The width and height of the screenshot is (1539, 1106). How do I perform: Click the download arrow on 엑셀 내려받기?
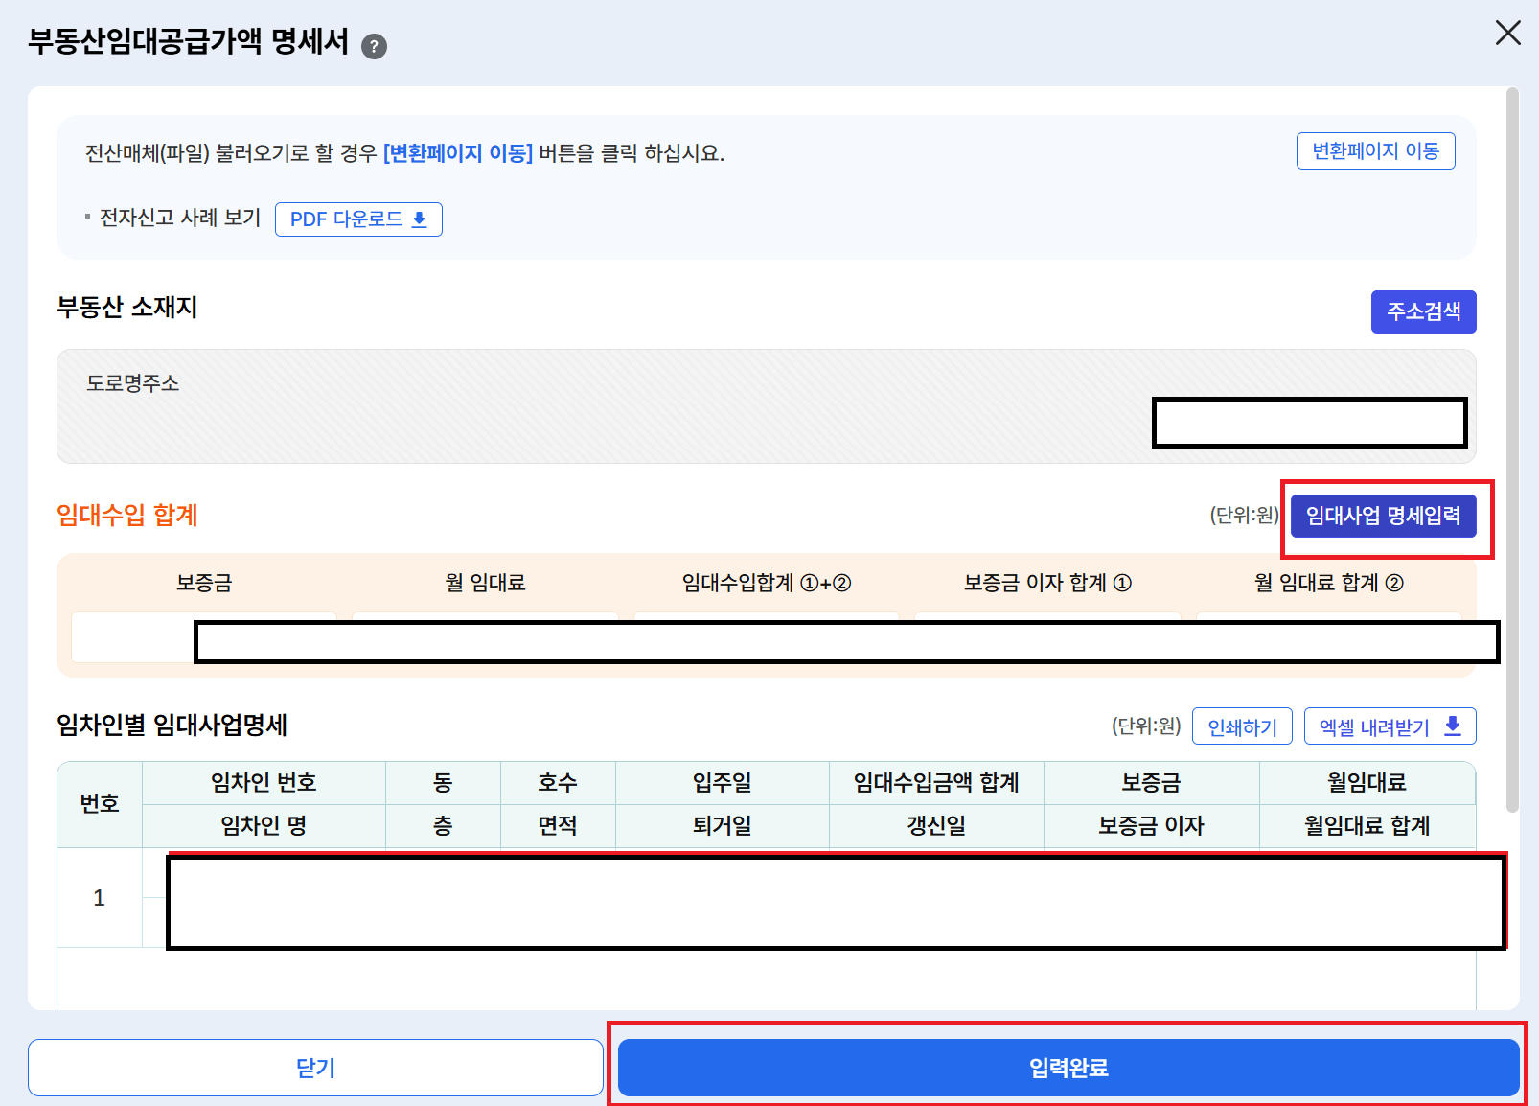pos(1454,726)
